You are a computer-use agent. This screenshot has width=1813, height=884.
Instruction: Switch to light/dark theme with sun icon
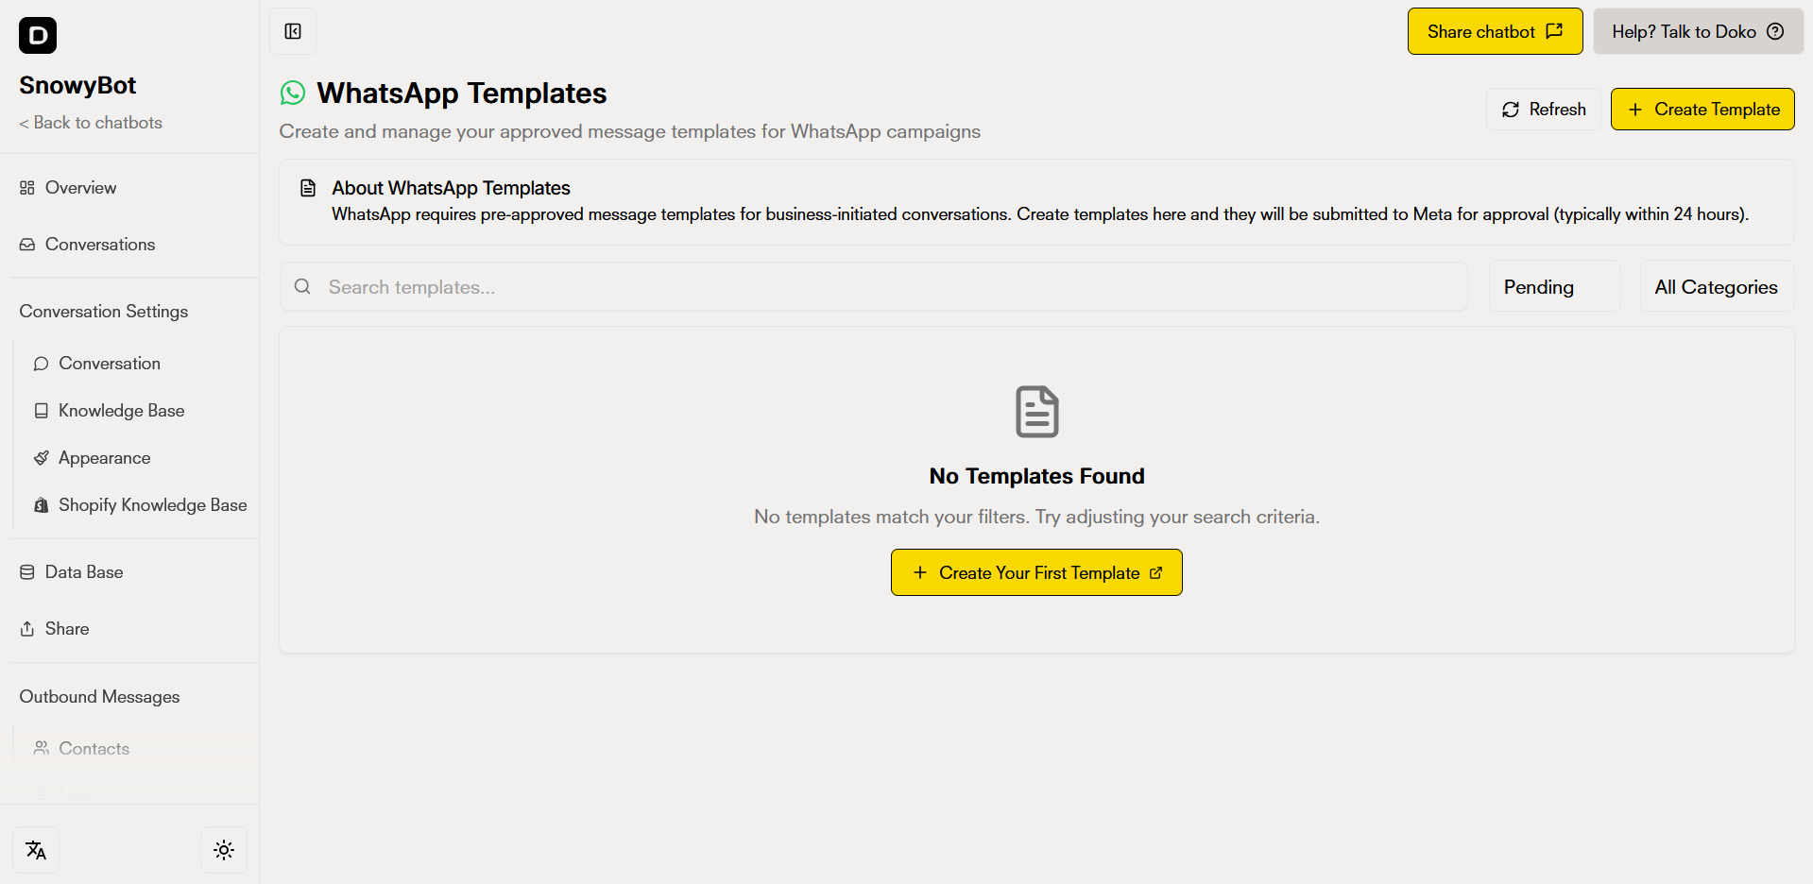click(223, 849)
